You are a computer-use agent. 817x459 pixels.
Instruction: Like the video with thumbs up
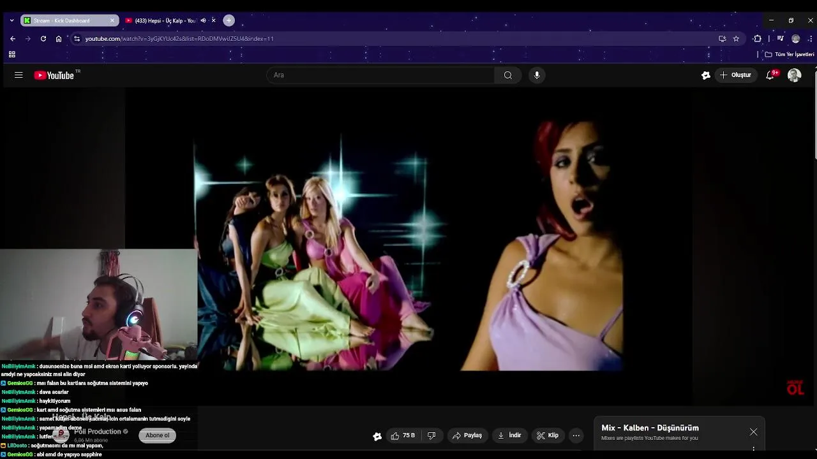pyautogui.click(x=403, y=435)
